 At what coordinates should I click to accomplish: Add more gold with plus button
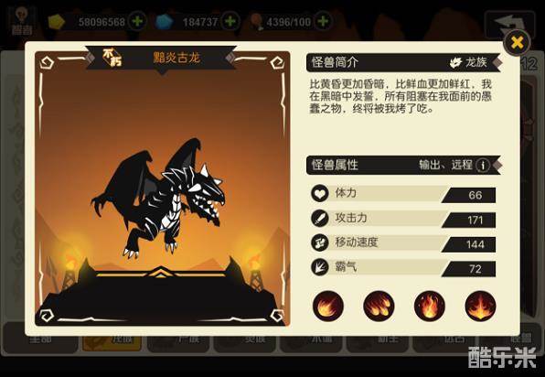coord(137,22)
